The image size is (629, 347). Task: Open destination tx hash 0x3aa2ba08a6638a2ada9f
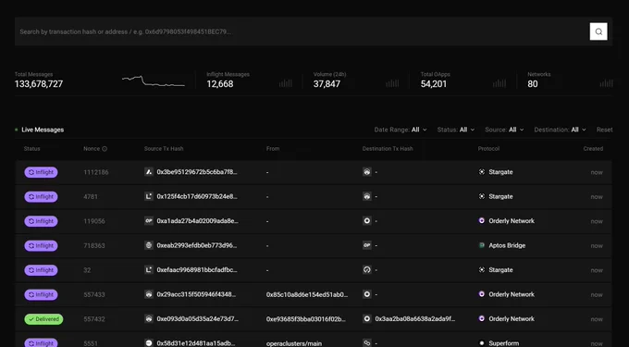(415, 319)
